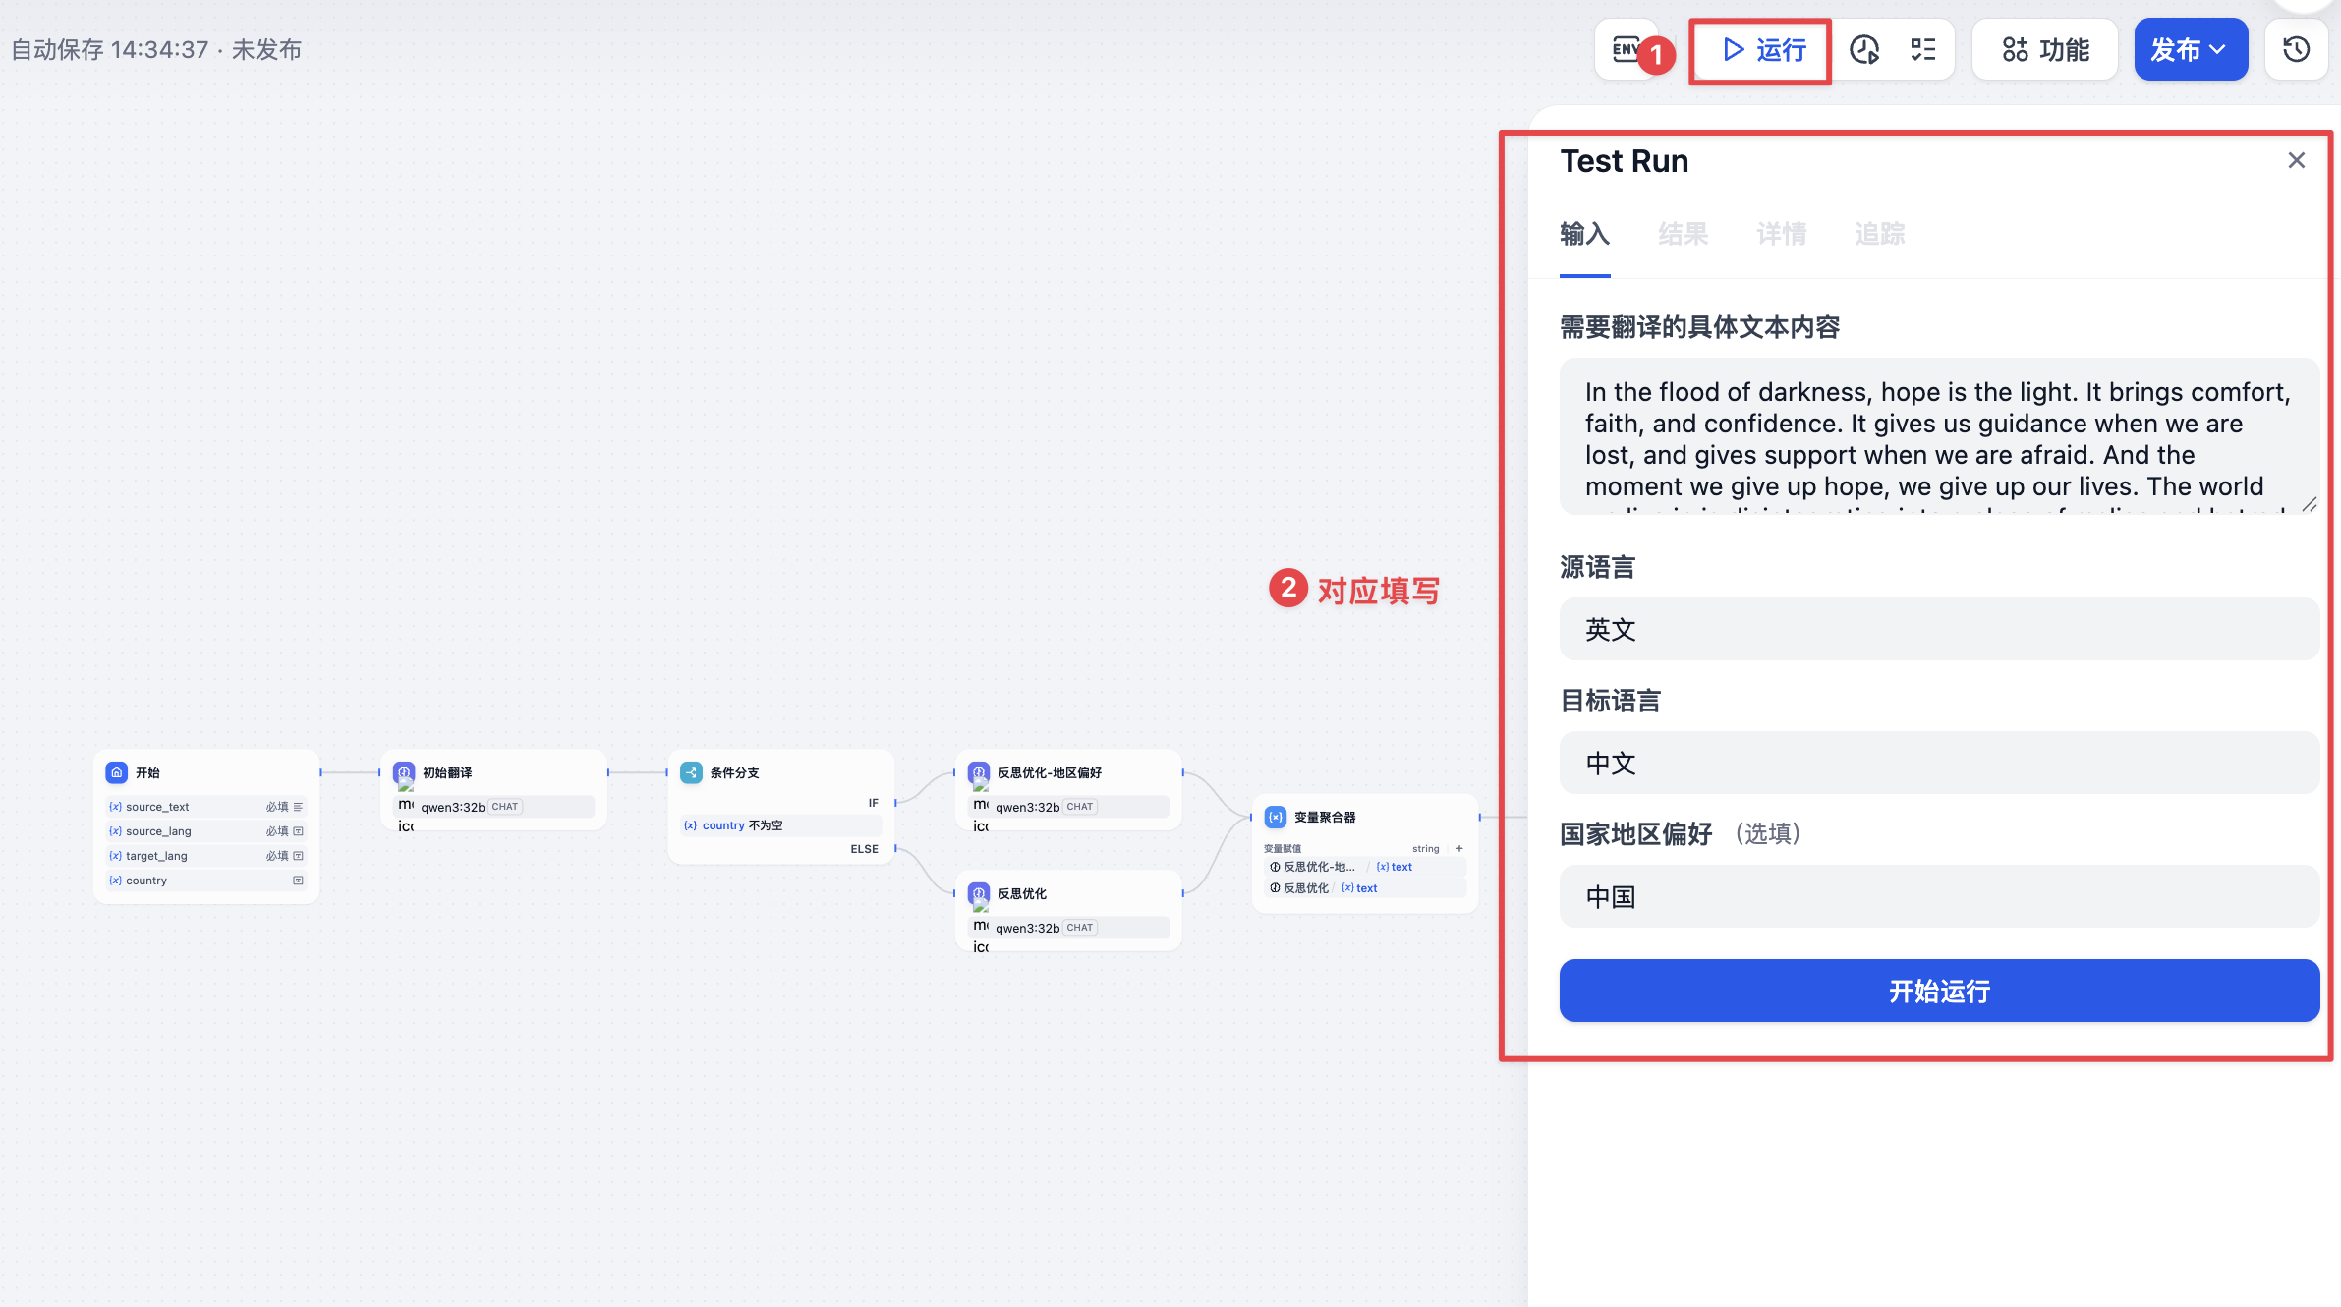Click qwen3:32b model in 反思优化 node
Image resolution: width=2341 pixels, height=1307 pixels.
click(x=1068, y=928)
